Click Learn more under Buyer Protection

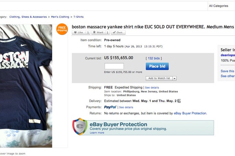(x=97, y=133)
